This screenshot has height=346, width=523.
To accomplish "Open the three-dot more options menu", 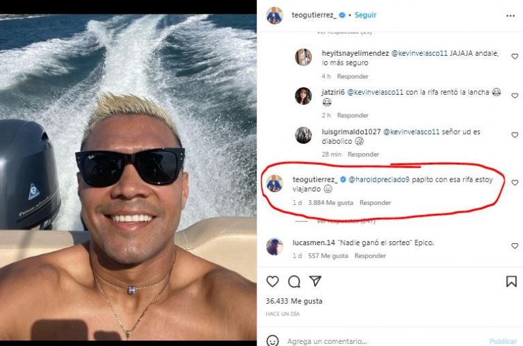I will click(x=511, y=15).
